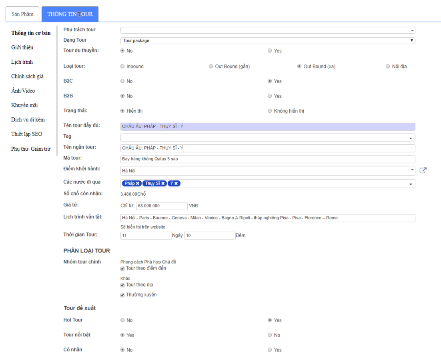441x358 pixels.
Task: Toggle Thường xuyên checkbox
Action: click(x=122, y=295)
